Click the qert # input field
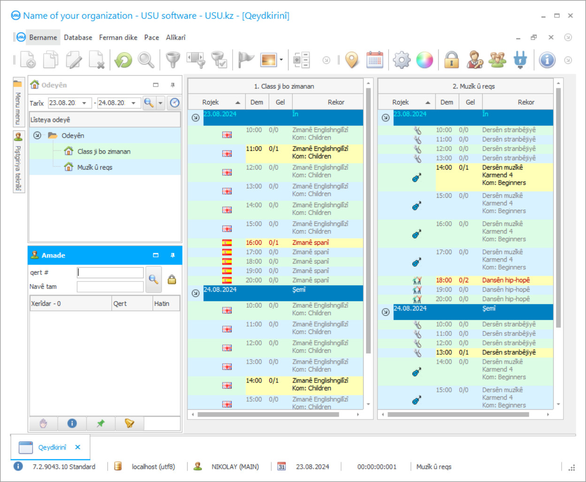Image resolution: width=586 pixels, height=482 pixels. tap(110, 272)
